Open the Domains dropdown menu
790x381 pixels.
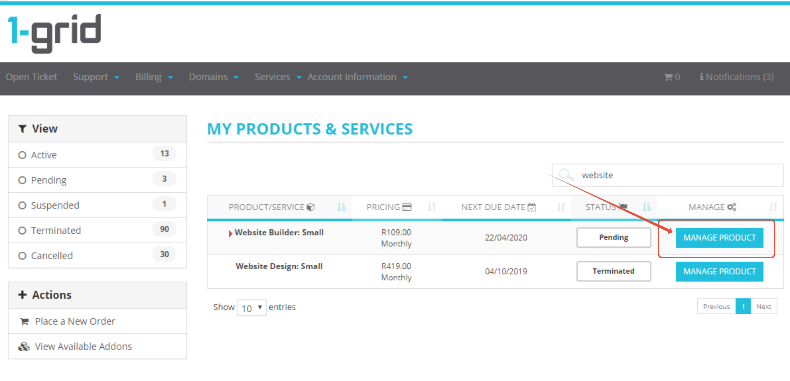pyautogui.click(x=214, y=77)
